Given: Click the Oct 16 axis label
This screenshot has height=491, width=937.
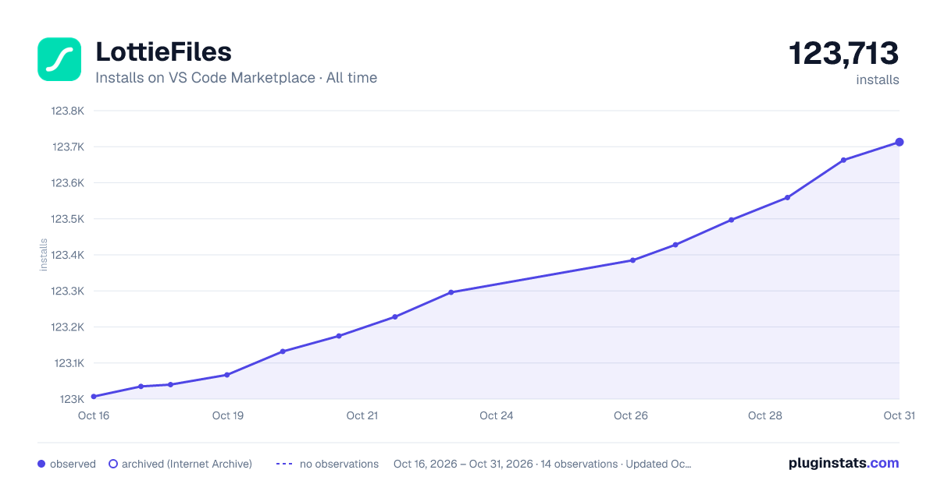Looking at the screenshot, I should (x=94, y=415).
